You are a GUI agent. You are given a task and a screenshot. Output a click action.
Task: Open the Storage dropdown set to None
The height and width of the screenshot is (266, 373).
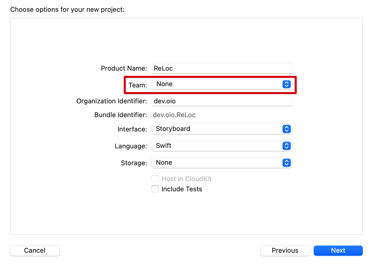pos(217,163)
